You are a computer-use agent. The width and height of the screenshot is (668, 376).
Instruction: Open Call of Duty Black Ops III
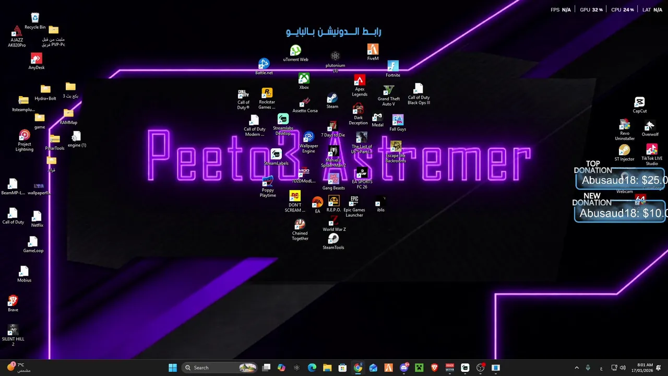point(419,94)
